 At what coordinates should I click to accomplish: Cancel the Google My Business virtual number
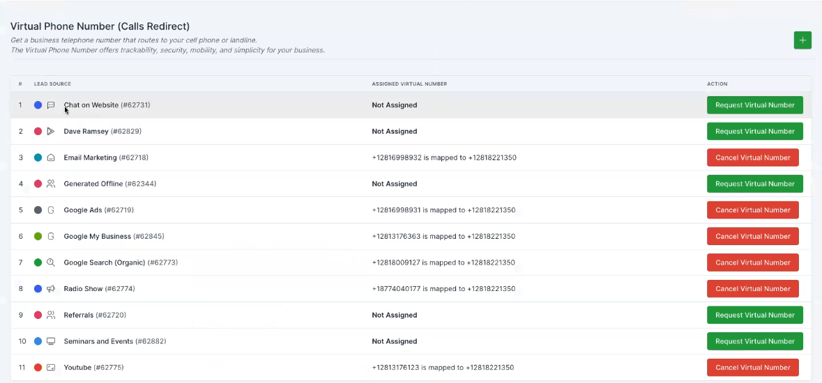tap(752, 237)
